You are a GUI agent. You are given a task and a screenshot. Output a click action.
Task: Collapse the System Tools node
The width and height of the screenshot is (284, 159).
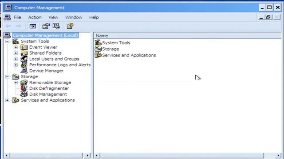click(7, 42)
